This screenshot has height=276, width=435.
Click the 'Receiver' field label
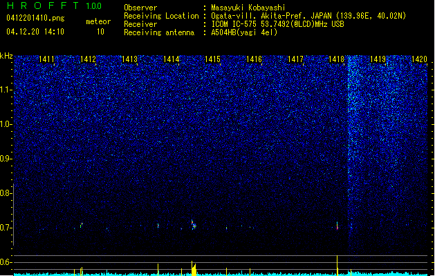140,24
